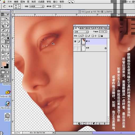Click the Adobe Online picture atop toolbox
This screenshot has width=135, height=135.
click(x=5, y=14)
